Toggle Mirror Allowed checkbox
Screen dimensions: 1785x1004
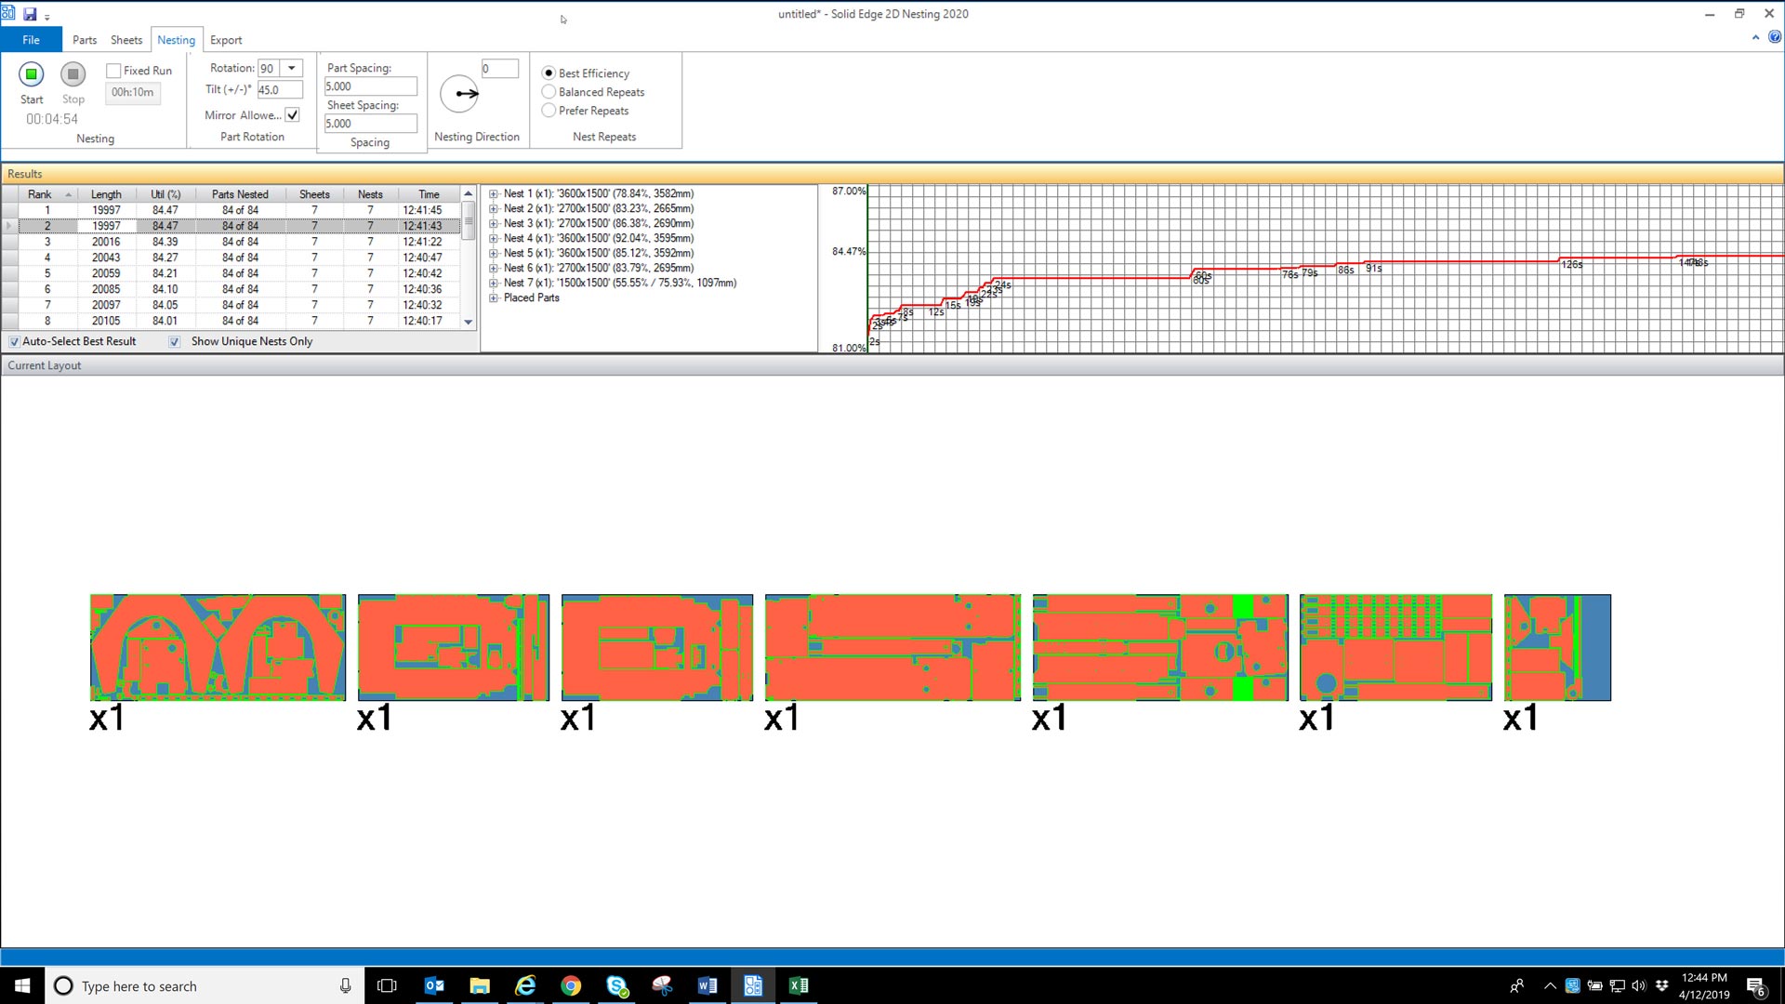click(293, 114)
